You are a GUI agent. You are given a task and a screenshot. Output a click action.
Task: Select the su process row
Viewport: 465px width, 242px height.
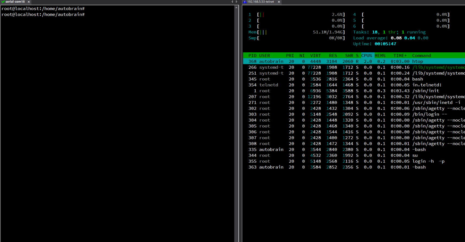point(354,155)
